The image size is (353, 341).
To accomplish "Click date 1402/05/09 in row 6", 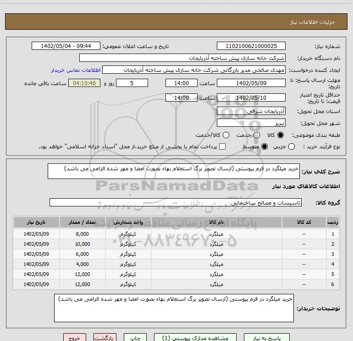I will coord(36,284).
